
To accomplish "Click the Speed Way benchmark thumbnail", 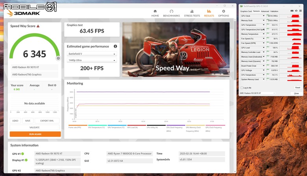I will (x=176, y=49).
